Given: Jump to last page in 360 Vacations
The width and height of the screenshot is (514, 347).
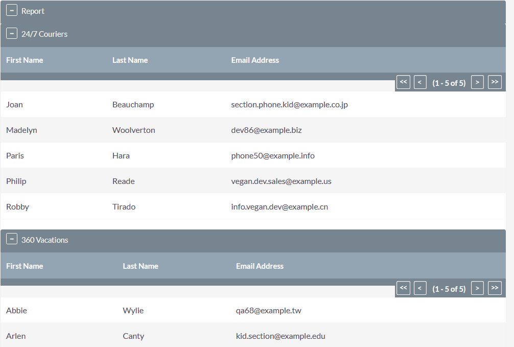Looking at the screenshot, I should (x=495, y=288).
